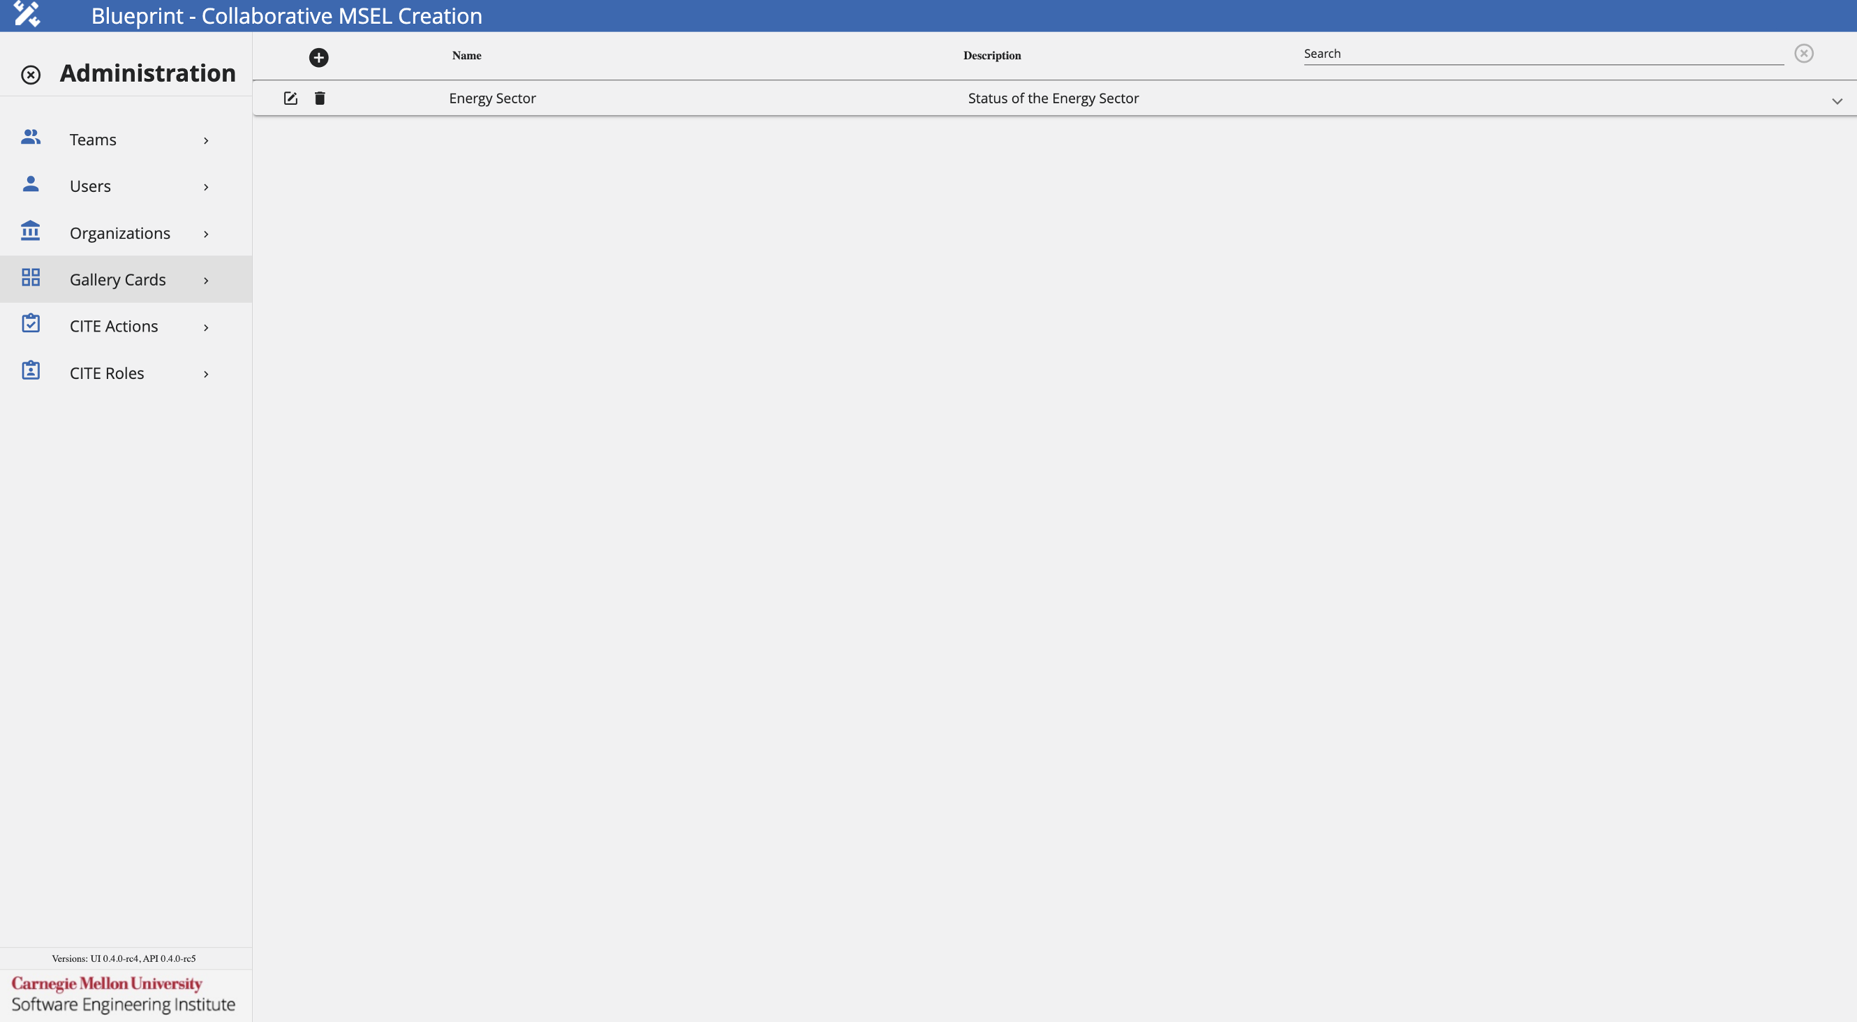Screen dimensions: 1857x1022
Task: Select the Organizations bank icon
Action: click(x=30, y=231)
